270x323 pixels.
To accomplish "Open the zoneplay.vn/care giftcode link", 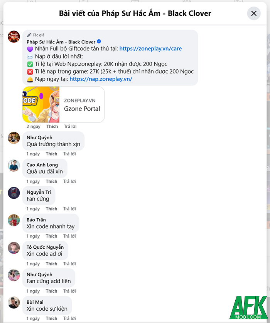I will click(150, 49).
